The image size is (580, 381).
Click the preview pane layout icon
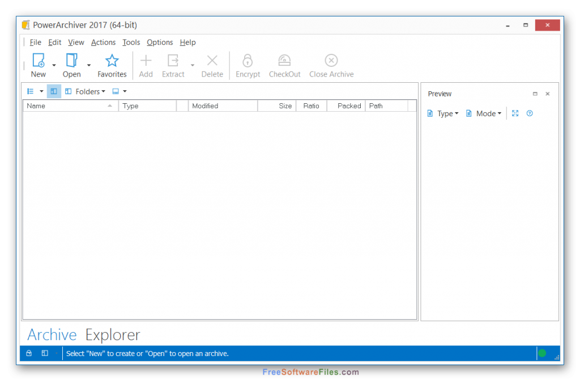[x=116, y=91]
